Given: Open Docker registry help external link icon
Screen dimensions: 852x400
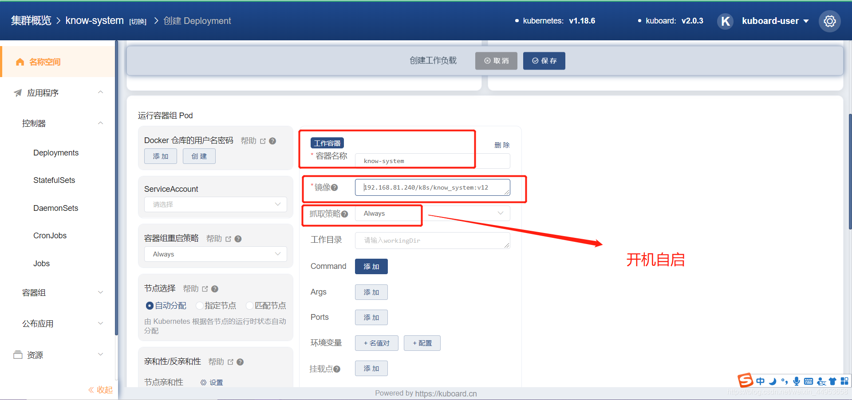Looking at the screenshot, I should [x=263, y=141].
